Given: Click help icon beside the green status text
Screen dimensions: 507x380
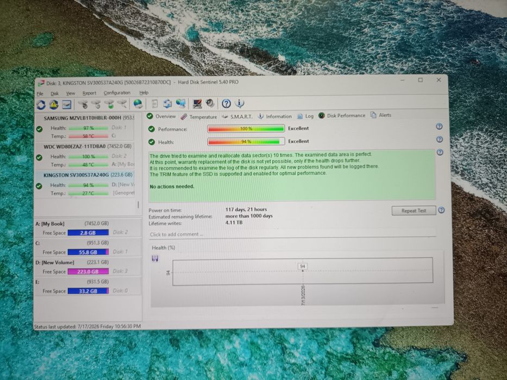Looking at the screenshot, I should point(440,152).
